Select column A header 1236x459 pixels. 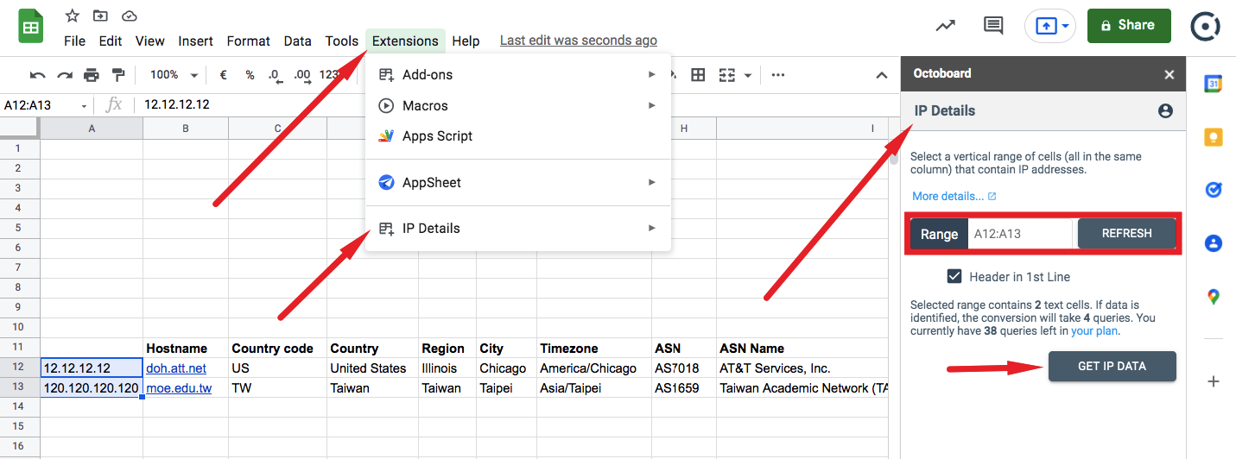click(92, 129)
